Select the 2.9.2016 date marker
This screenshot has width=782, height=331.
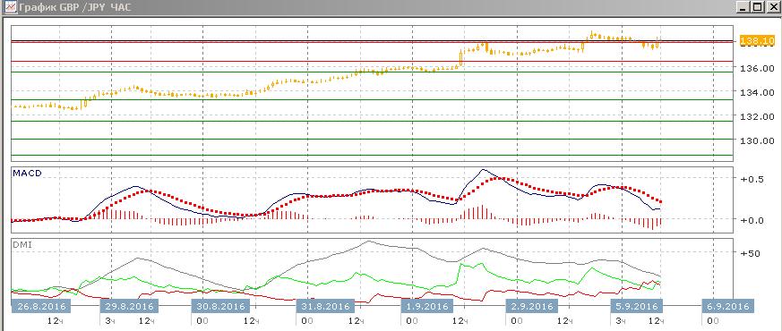pos(533,306)
